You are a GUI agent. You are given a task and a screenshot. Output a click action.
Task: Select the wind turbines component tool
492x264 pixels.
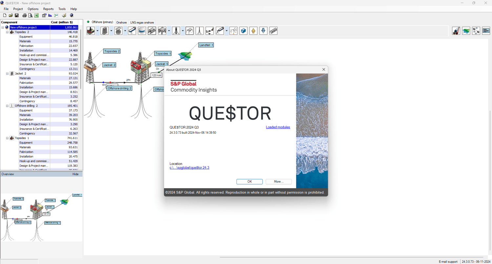233,31
